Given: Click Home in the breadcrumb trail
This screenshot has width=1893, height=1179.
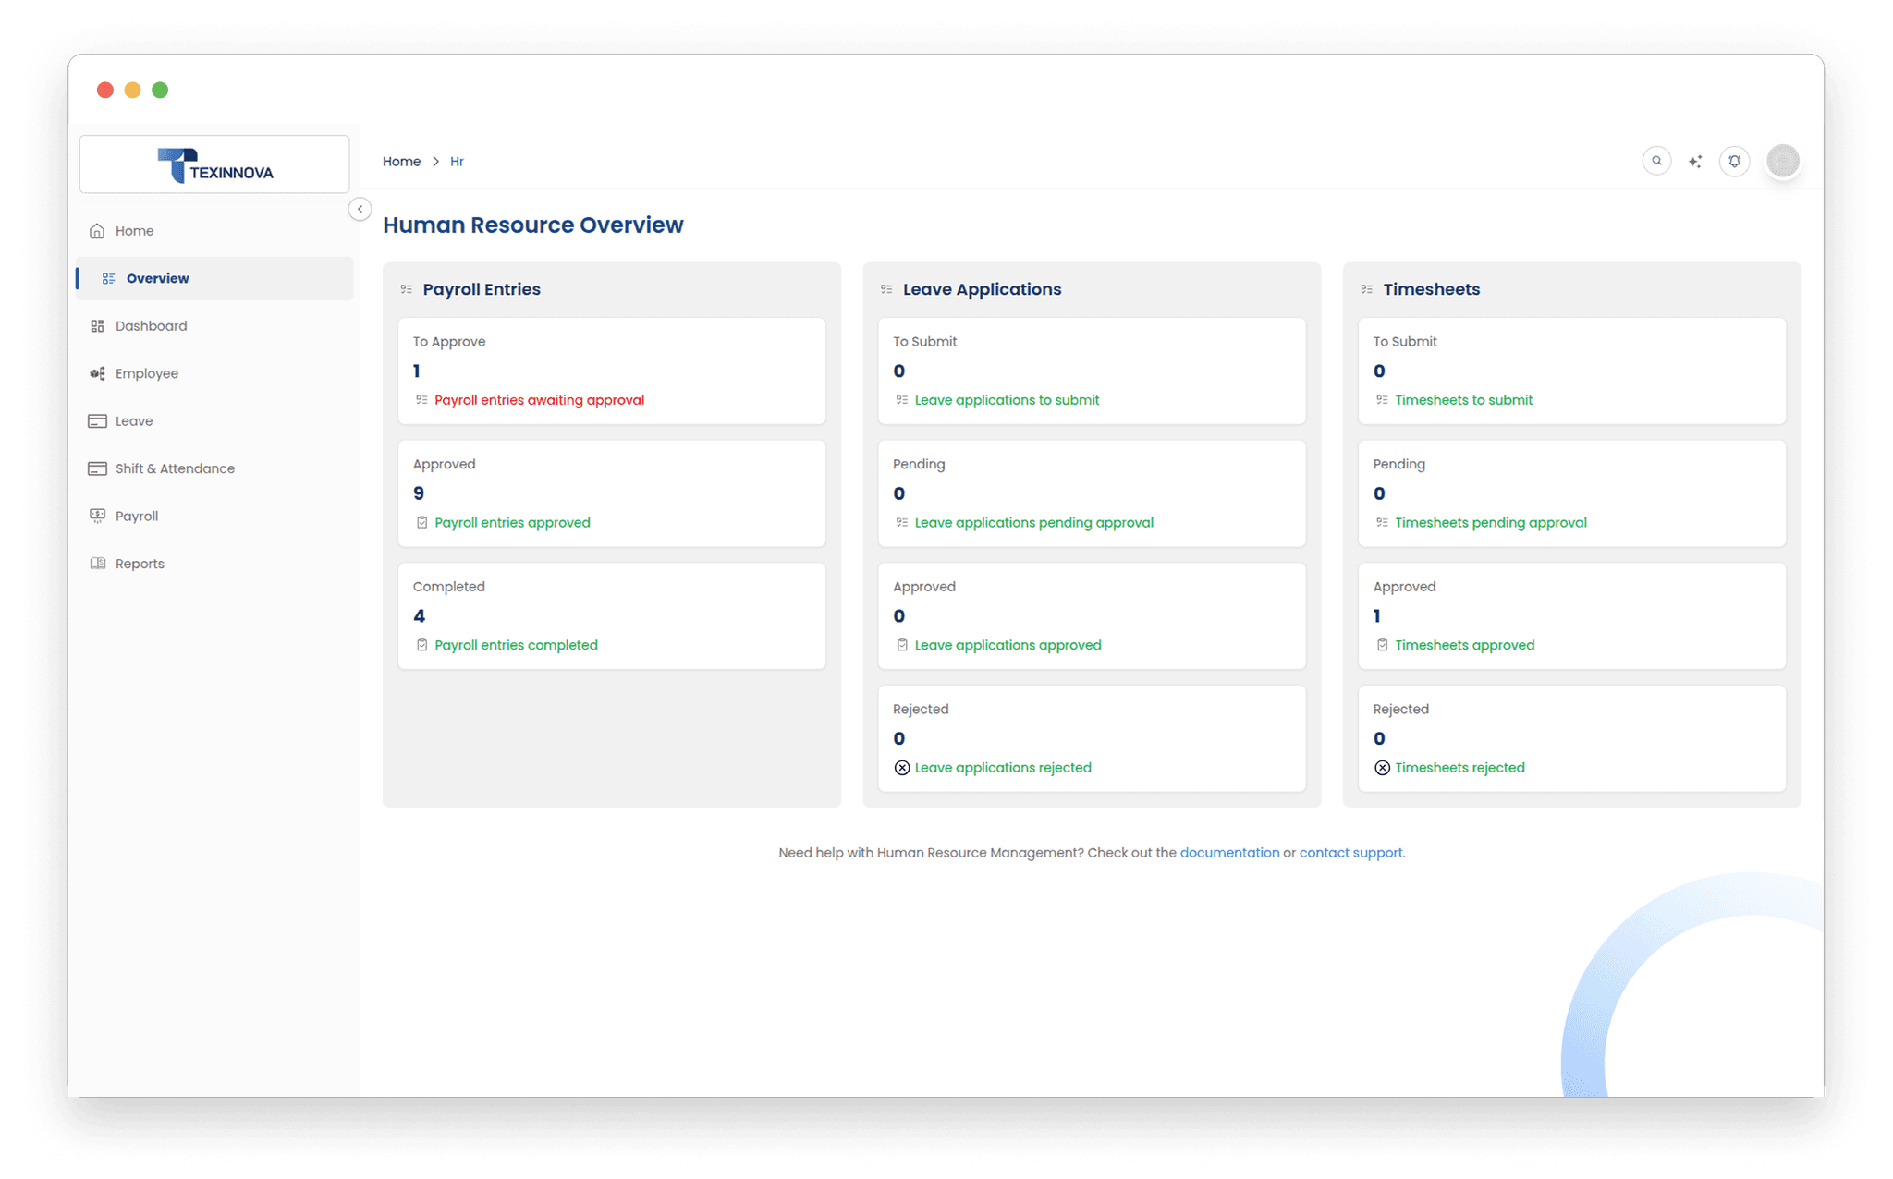Looking at the screenshot, I should pyautogui.click(x=401, y=161).
